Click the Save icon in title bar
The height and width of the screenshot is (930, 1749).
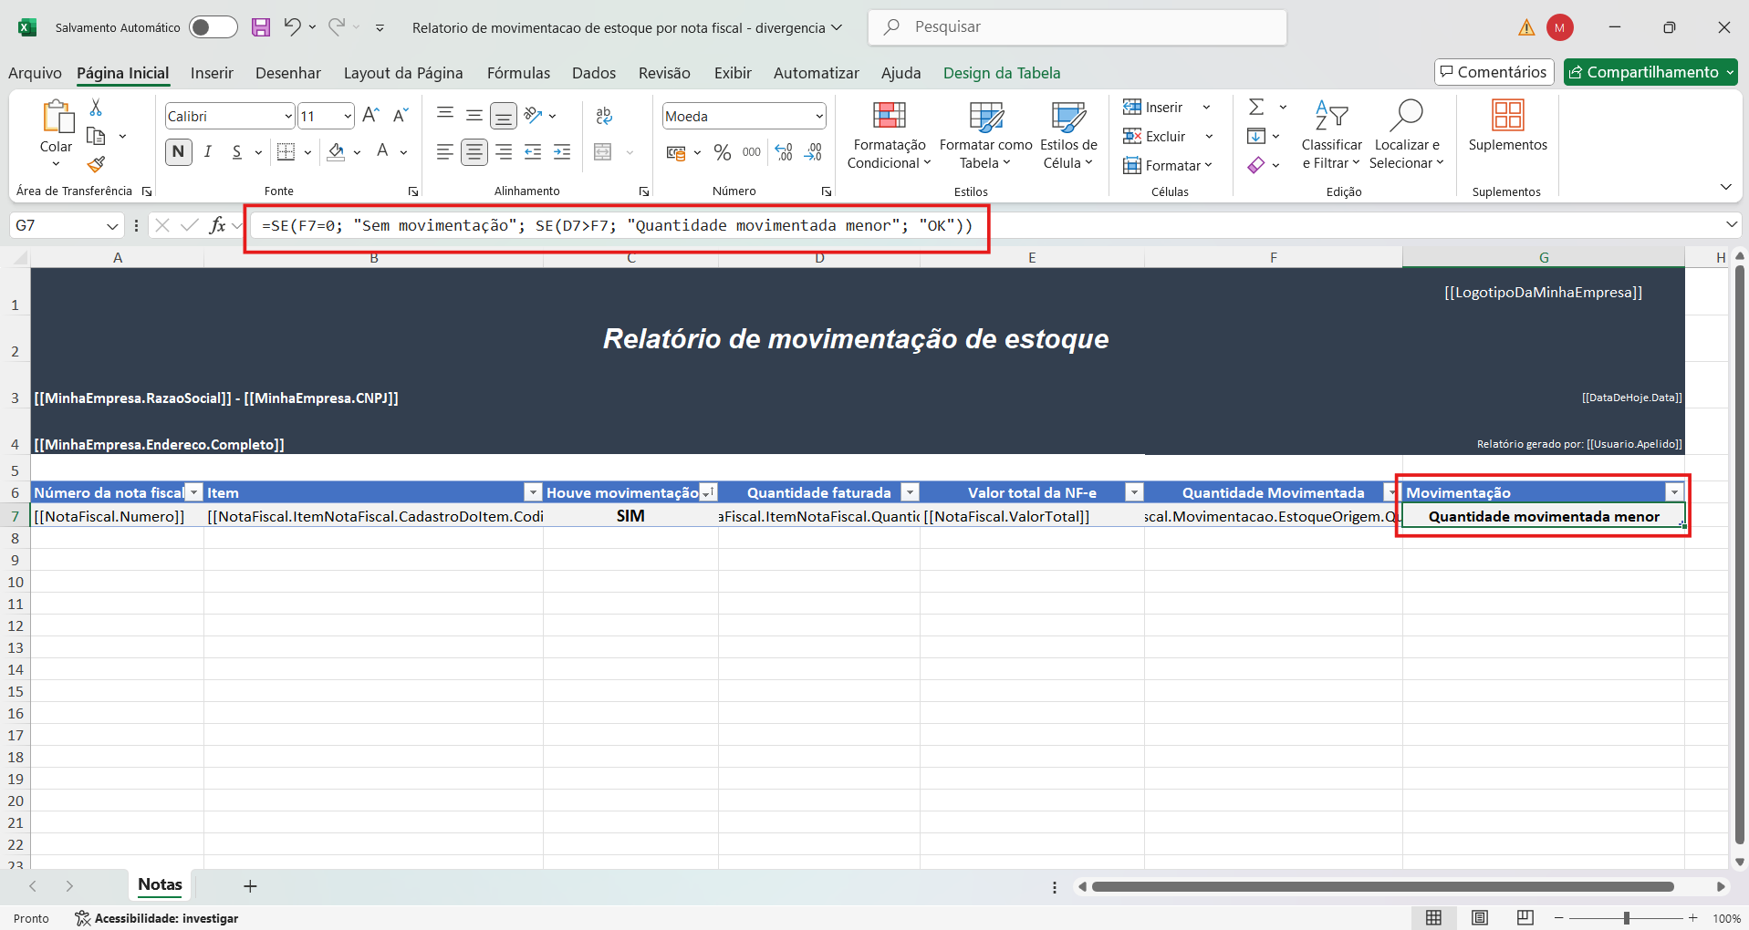click(x=261, y=27)
